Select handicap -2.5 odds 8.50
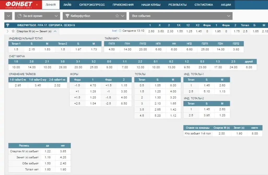Viewport: 268px width, 175px height. (124, 103)
